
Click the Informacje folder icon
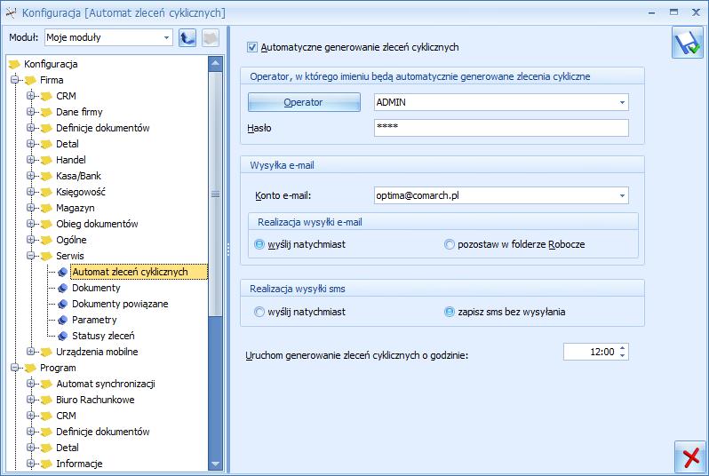point(46,464)
